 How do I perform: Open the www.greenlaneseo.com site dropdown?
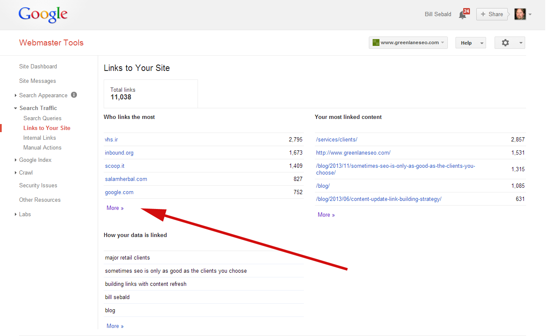coord(408,42)
